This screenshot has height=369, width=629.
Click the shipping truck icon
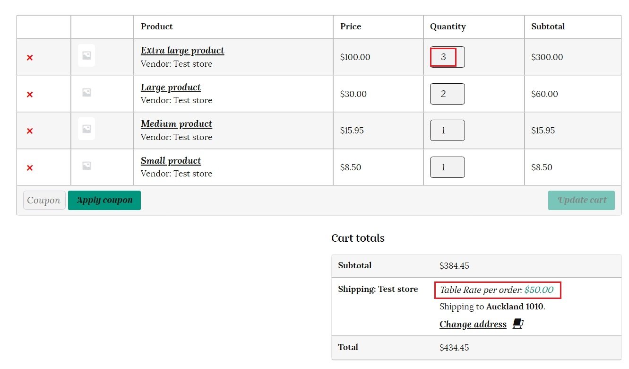tap(518, 324)
